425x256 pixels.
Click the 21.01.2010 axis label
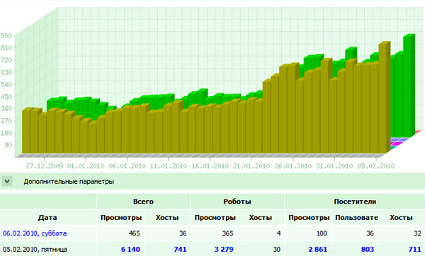251,166
